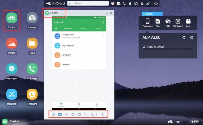The height and width of the screenshot is (125, 203).
Task: Click the home icon in Control toolbar
Action: [x=73, y=114]
